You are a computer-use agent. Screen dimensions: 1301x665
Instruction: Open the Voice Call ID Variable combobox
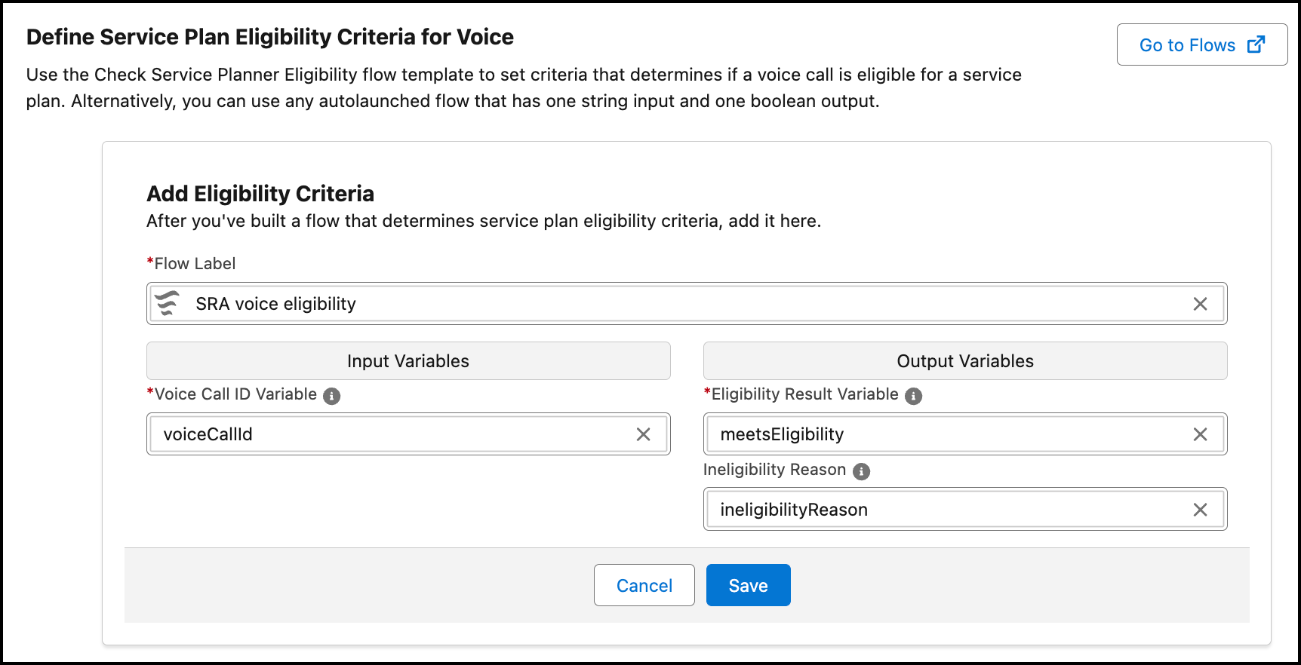[408, 434]
